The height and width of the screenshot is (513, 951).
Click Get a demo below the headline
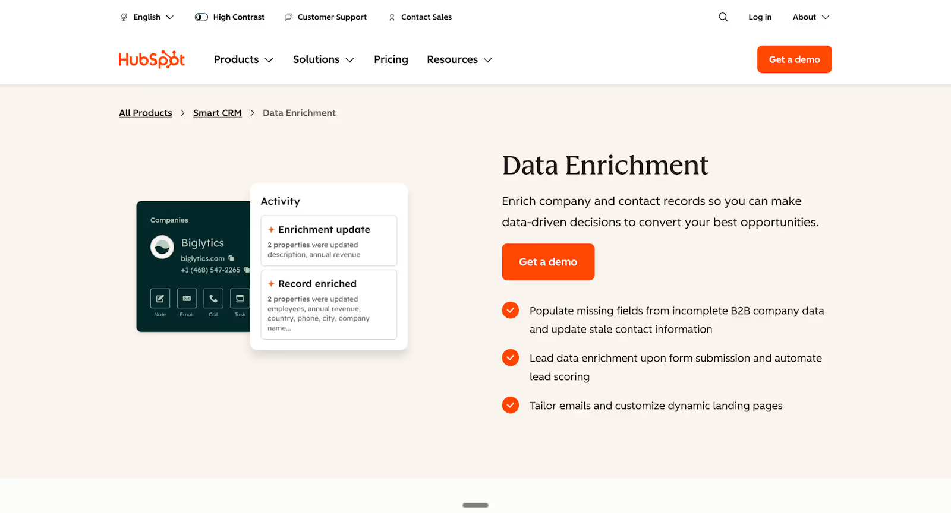click(x=548, y=262)
